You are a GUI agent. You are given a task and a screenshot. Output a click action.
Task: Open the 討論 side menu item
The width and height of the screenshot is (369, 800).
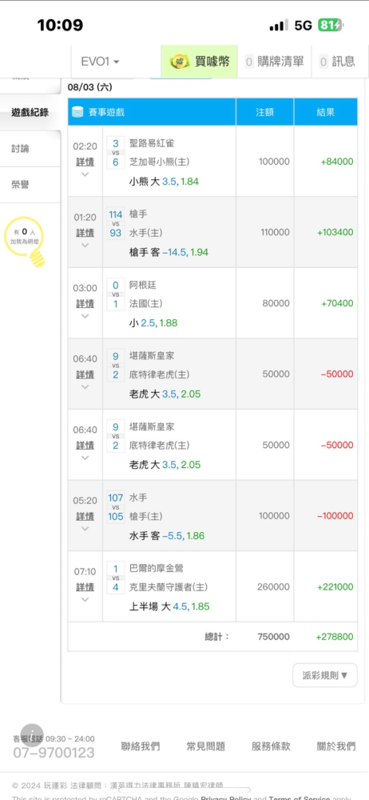click(30, 149)
